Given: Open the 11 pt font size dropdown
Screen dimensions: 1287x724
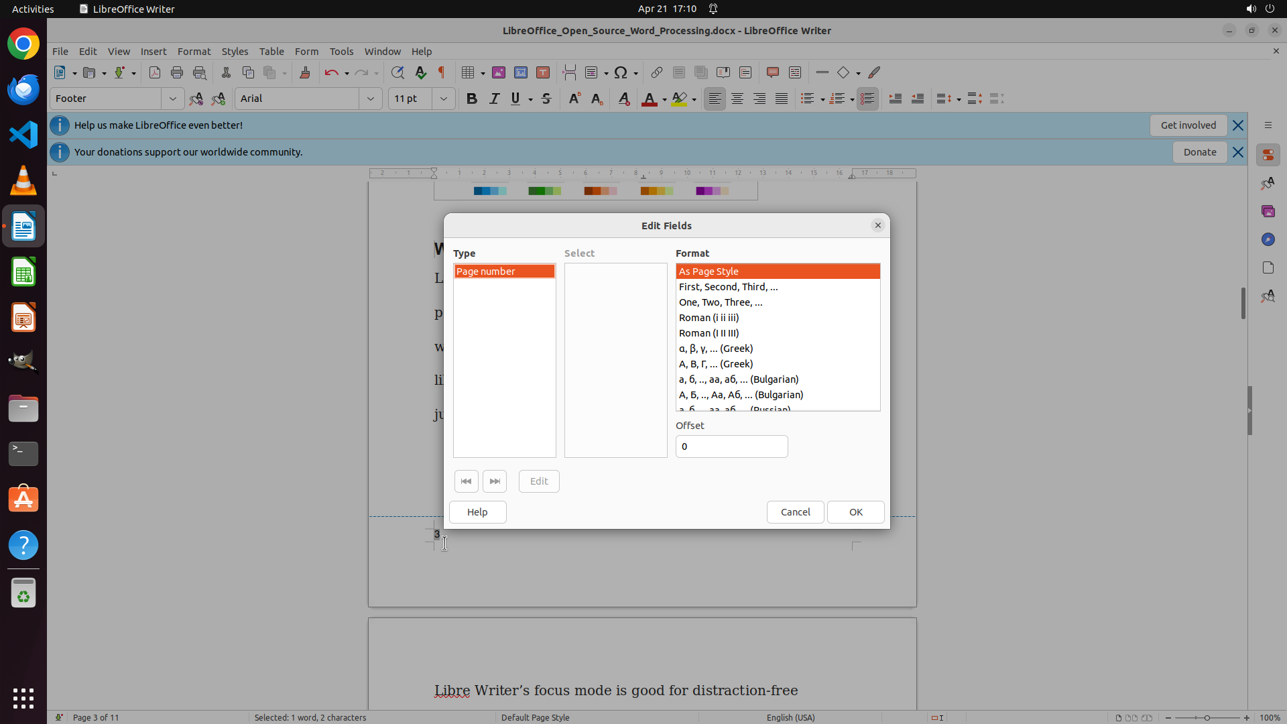Looking at the screenshot, I should point(443,99).
